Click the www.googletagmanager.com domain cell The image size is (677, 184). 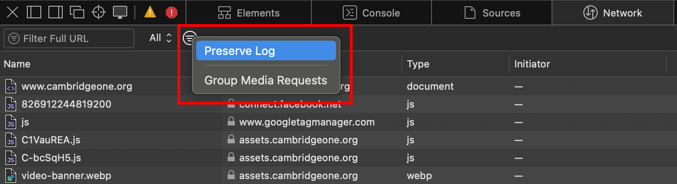click(x=307, y=122)
